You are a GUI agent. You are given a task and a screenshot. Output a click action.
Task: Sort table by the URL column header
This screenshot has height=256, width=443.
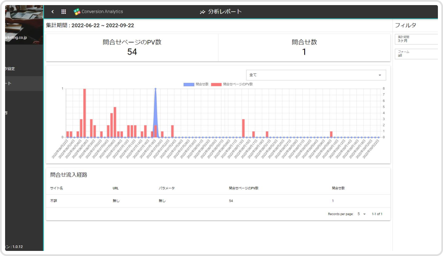115,188
